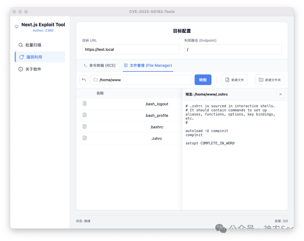Click the monitor icon beside Next.js Exploit Tool

(x=17, y=26)
